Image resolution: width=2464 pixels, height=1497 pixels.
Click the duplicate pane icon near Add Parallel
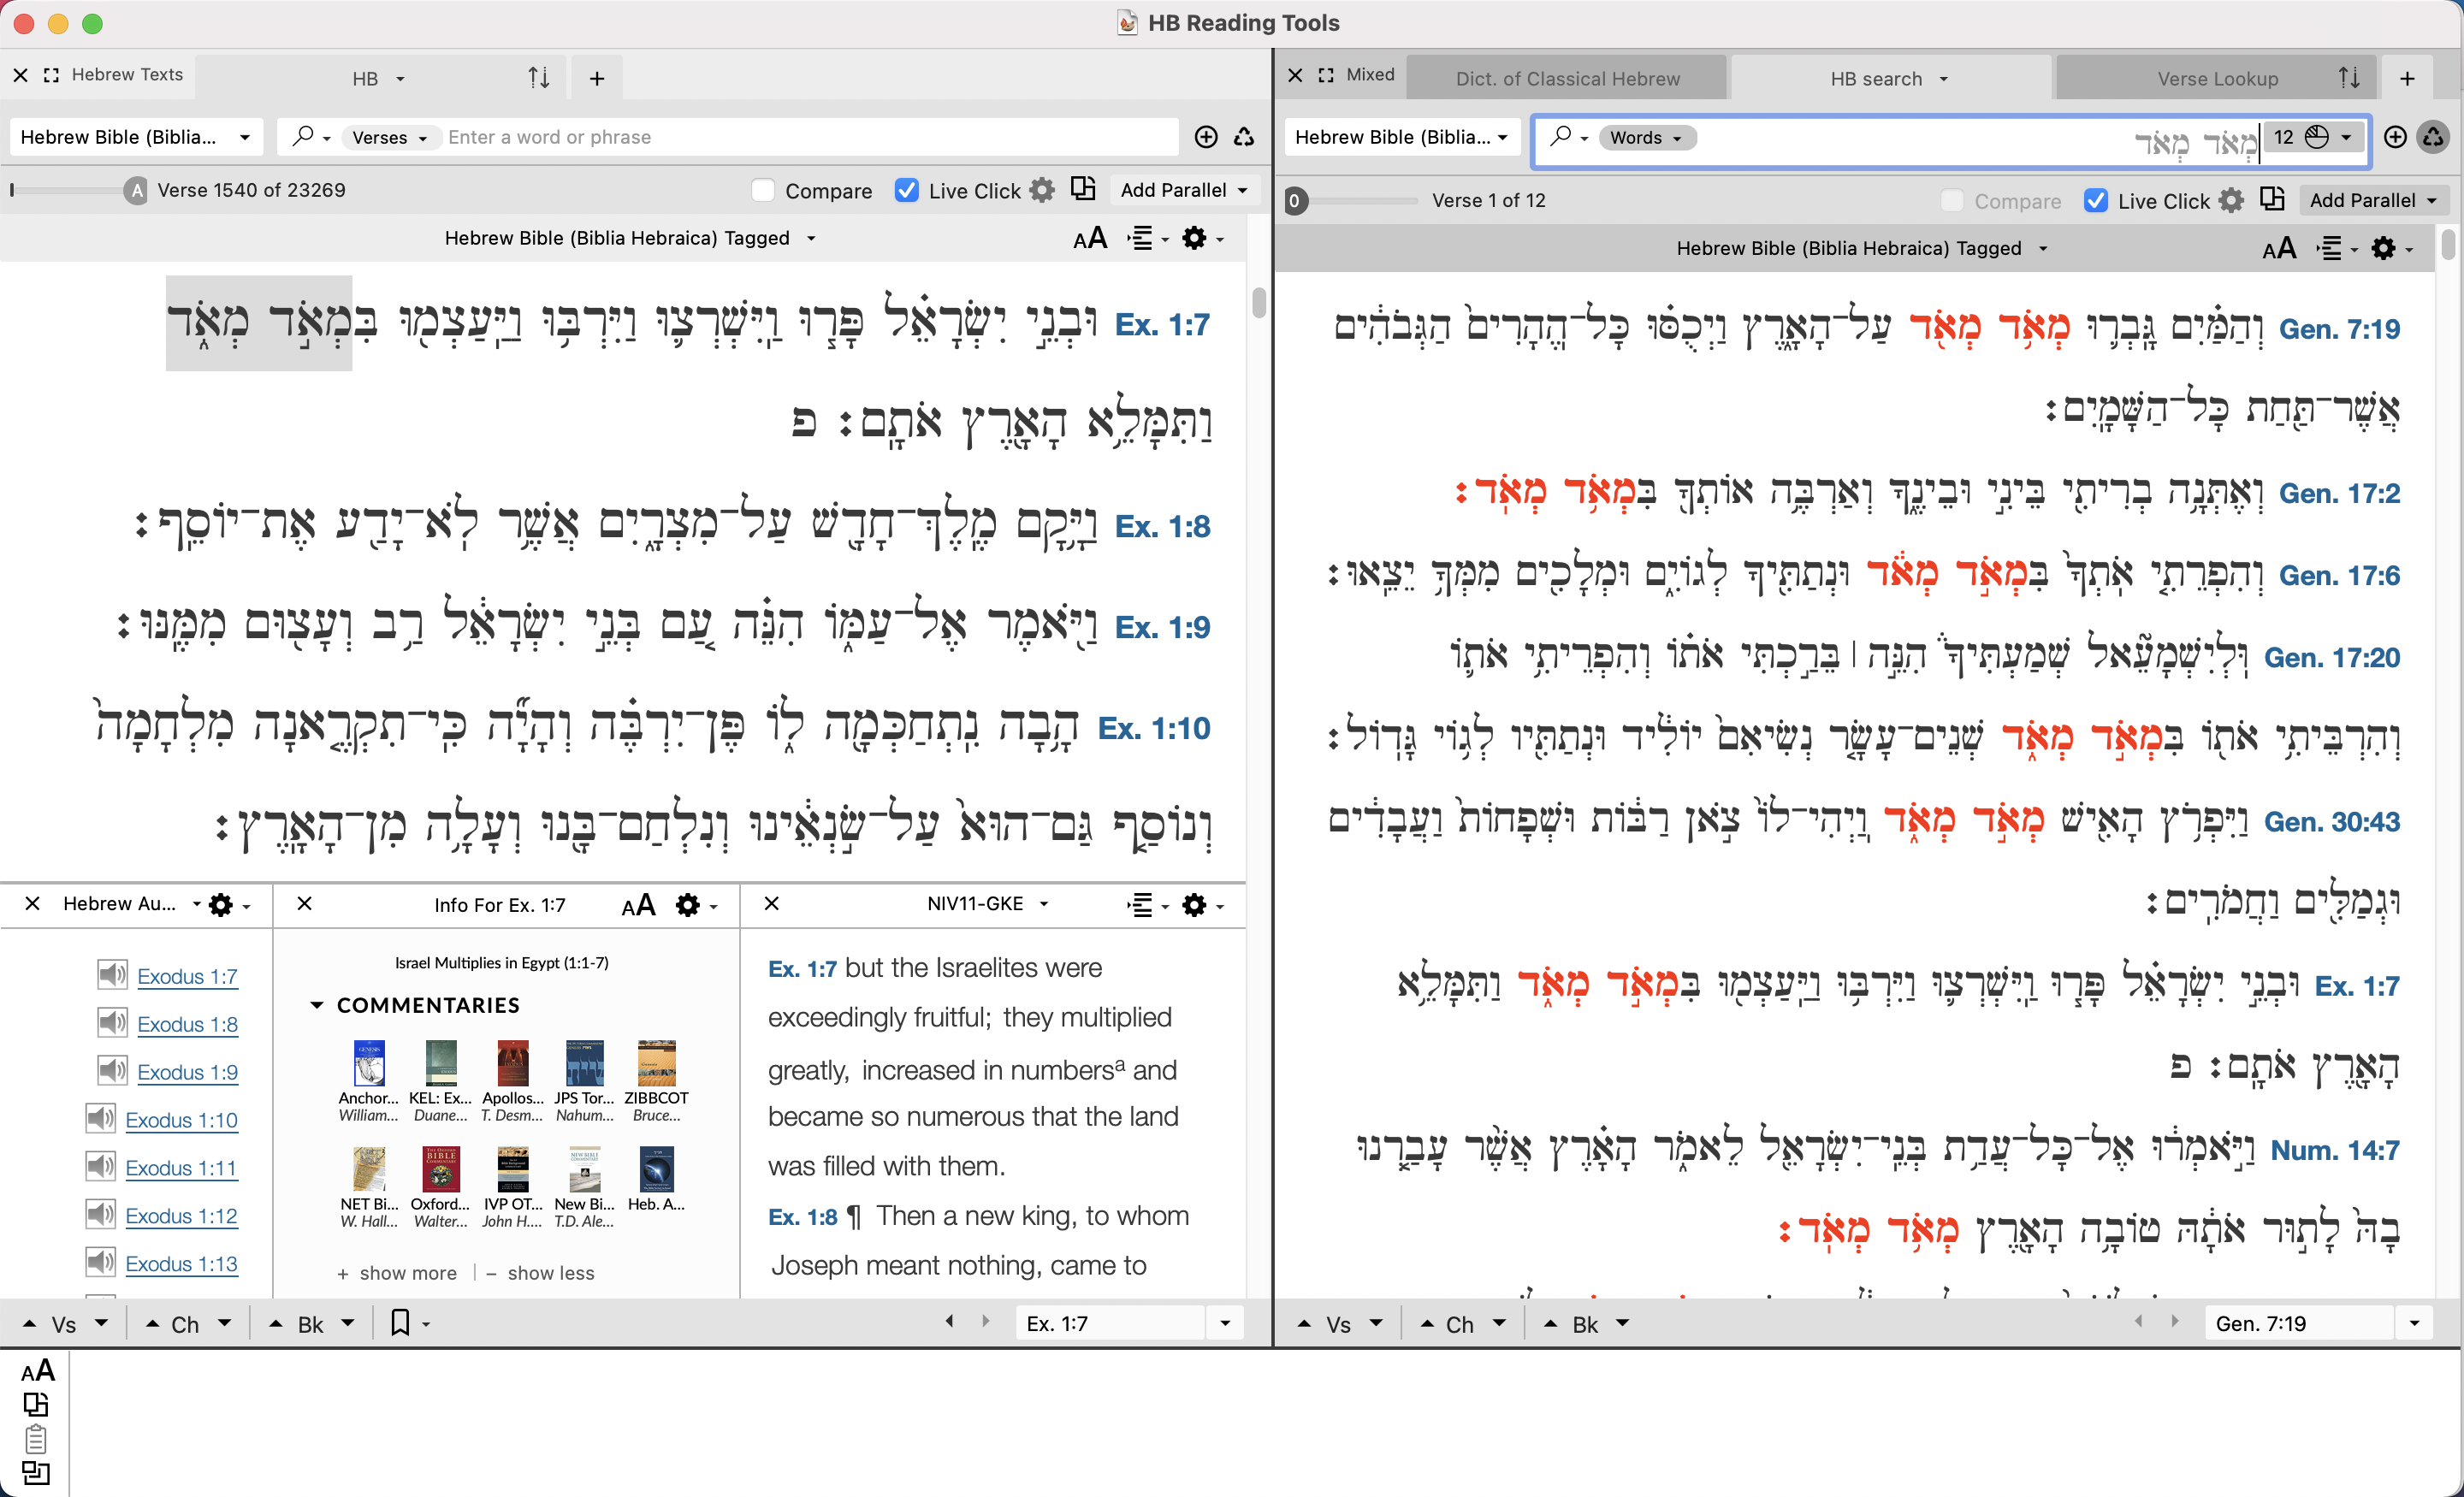pyautogui.click(x=1083, y=188)
